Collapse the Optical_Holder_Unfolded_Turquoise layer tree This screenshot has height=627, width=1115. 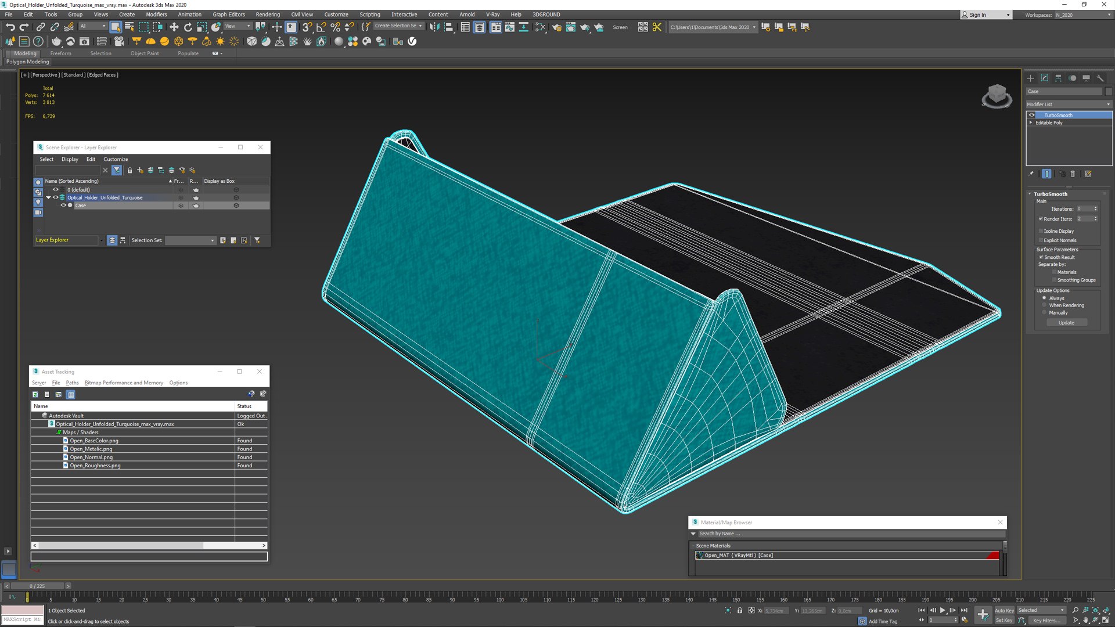click(48, 197)
